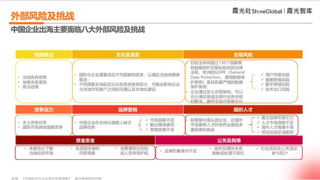Image resolution: width=320 pixels, height=180 pixels.
Task: Click the checklist item 雇主品牌无吸引力
Action: coord(277,118)
